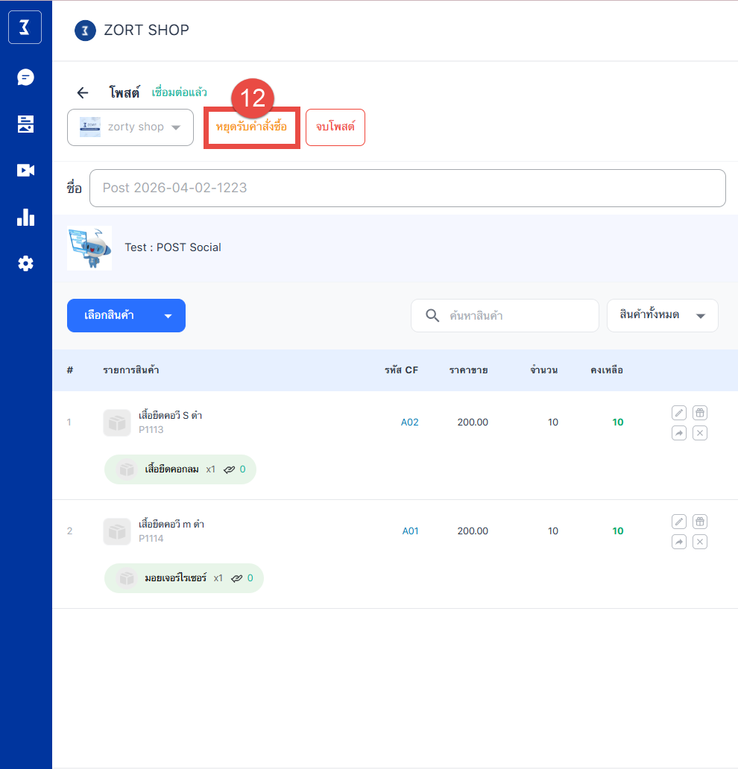Screen dimensions: 738x769
Task: Expand the zorty shop dropdown
Action: click(130, 127)
